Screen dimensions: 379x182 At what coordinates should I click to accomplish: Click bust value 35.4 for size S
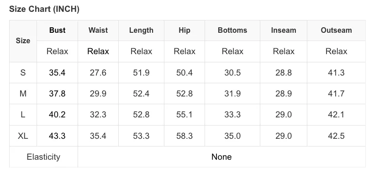[57, 72]
